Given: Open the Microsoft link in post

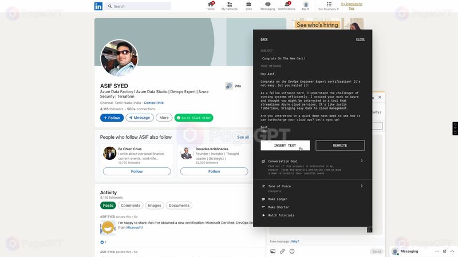Looking at the screenshot, I should pos(135,227).
